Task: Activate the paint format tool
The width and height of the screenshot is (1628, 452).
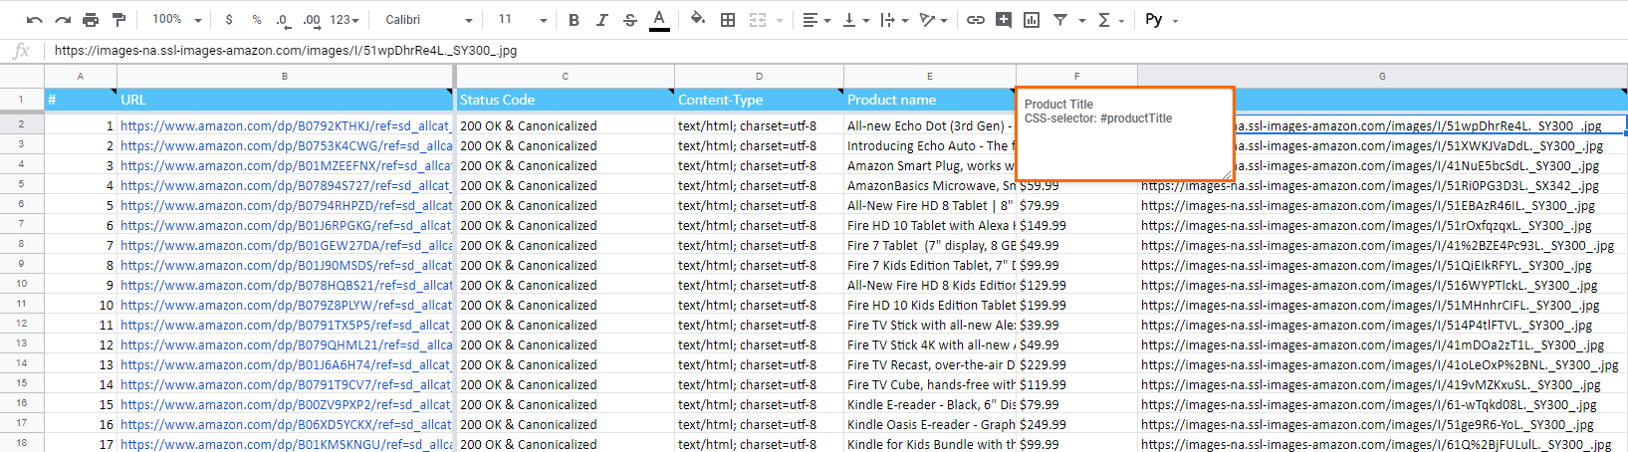Action: (118, 20)
